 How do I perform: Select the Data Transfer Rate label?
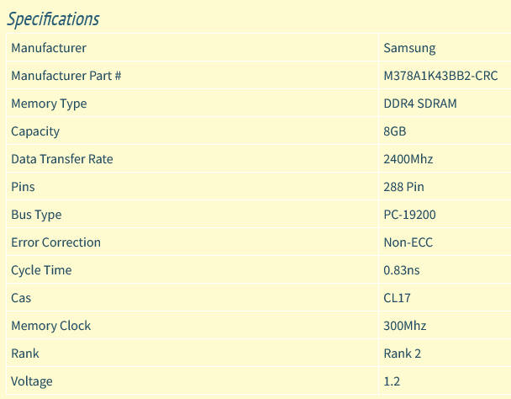[x=61, y=159]
